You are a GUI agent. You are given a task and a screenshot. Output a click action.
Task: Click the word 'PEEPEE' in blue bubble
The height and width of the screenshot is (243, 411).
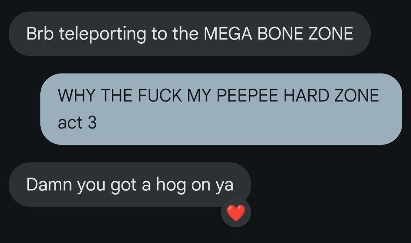[247, 95]
